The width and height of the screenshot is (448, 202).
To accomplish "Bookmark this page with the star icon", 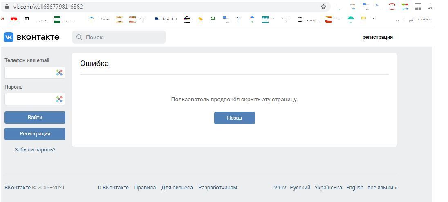I will pyautogui.click(x=323, y=7).
